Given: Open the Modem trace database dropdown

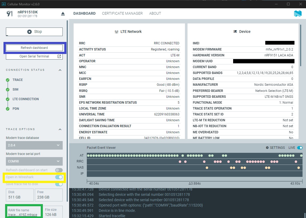Looking at the screenshot, I should pyautogui.click(x=34, y=145).
